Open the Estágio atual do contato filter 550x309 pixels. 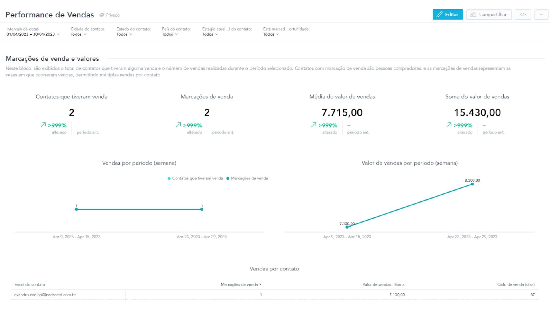coord(210,34)
